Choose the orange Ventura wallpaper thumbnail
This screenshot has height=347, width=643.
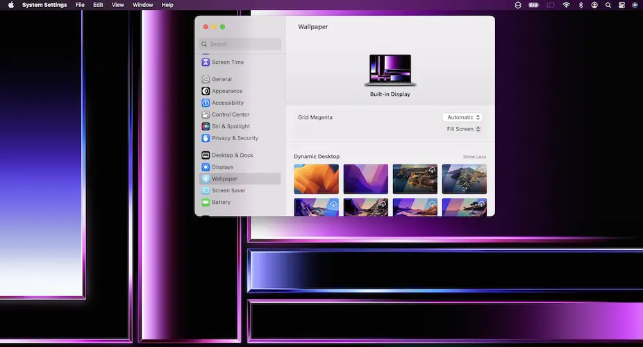[316, 179]
